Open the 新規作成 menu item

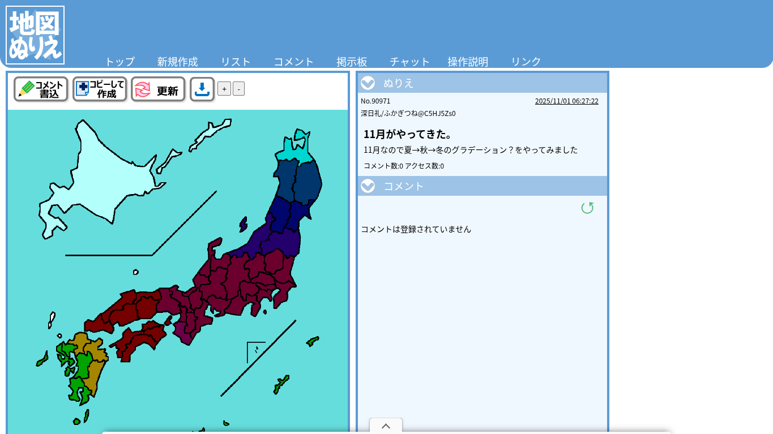[x=177, y=62]
